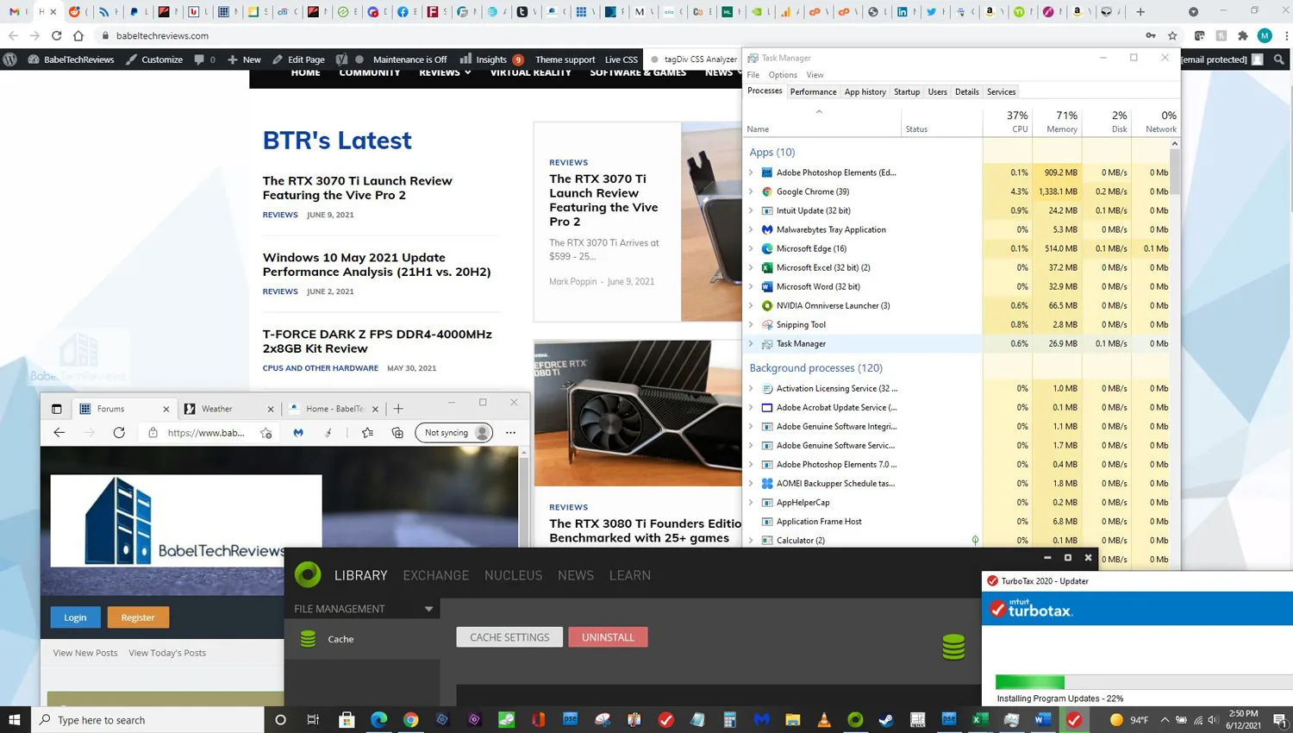Open Chrome extensions puzzle icon
This screenshot has height=733, width=1293.
[x=1243, y=35]
